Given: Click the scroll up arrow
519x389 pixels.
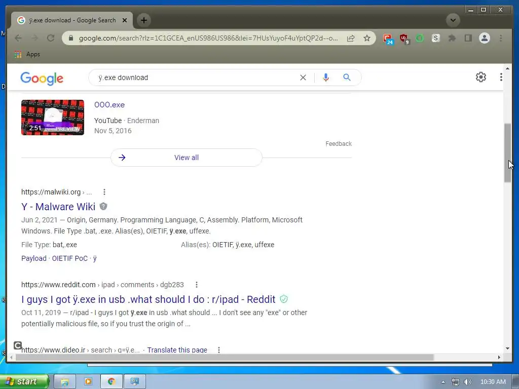Looking at the screenshot, I should (x=507, y=68).
